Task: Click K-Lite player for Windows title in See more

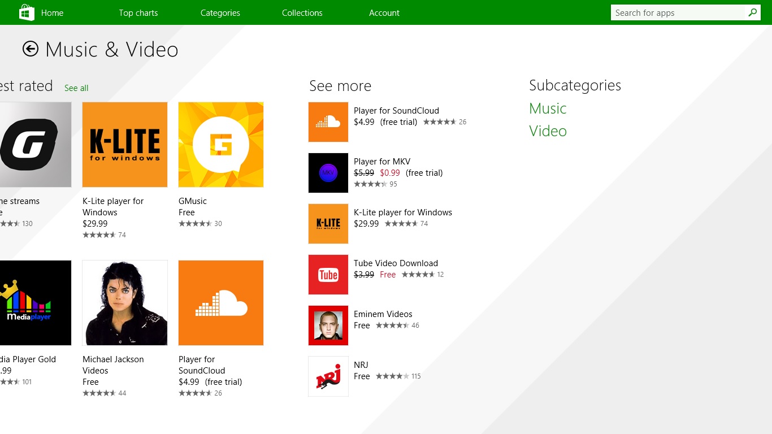Action: point(403,212)
